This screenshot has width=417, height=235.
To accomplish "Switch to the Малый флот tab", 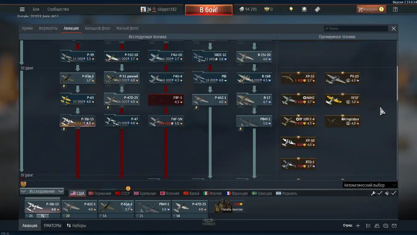I will pos(128,28).
